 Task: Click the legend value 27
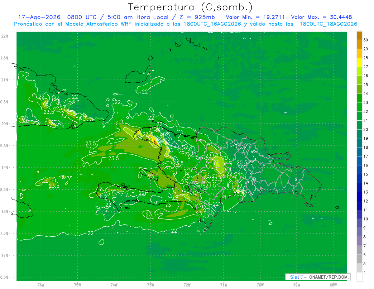[x=366, y=67]
